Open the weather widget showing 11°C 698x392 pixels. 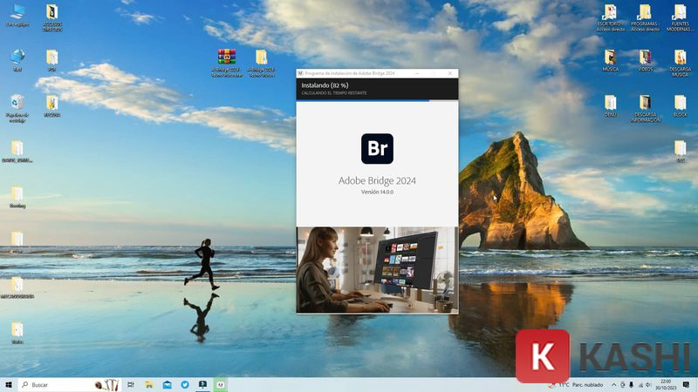click(x=577, y=384)
